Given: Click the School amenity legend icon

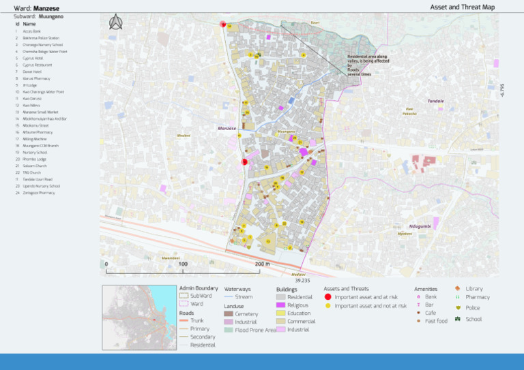Looking at the screenshot, I should point(458,319).
